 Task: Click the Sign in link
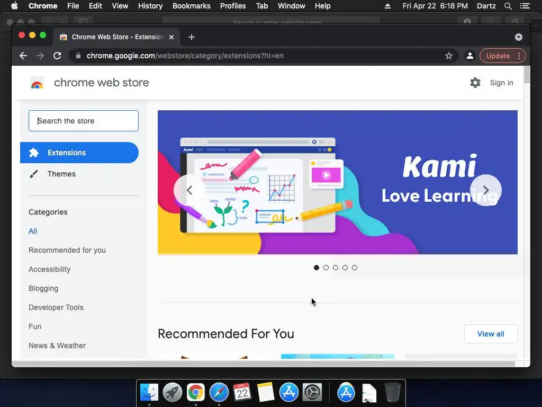coord(501,83)
